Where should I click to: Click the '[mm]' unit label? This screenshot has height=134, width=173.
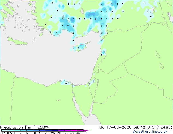coord(30,127)
